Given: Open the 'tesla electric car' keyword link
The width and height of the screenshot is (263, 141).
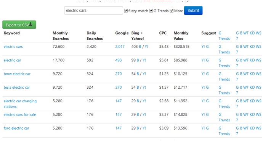Looking at the screenshot, I should tap(17, 87).
